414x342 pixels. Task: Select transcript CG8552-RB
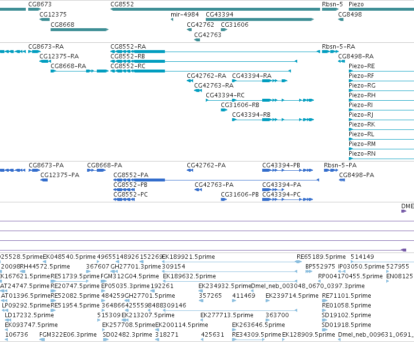[127, 56]
